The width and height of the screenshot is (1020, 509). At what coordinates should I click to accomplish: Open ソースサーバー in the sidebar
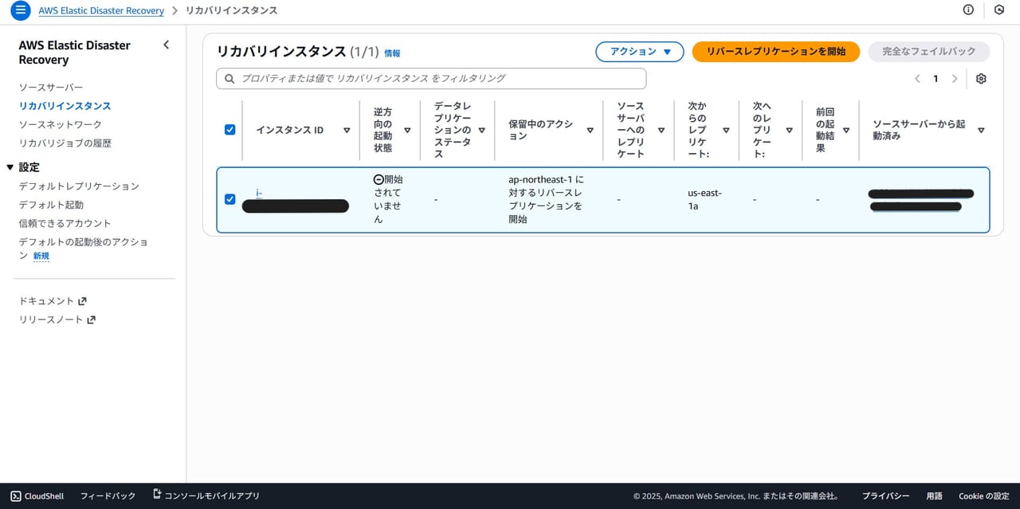51,87
